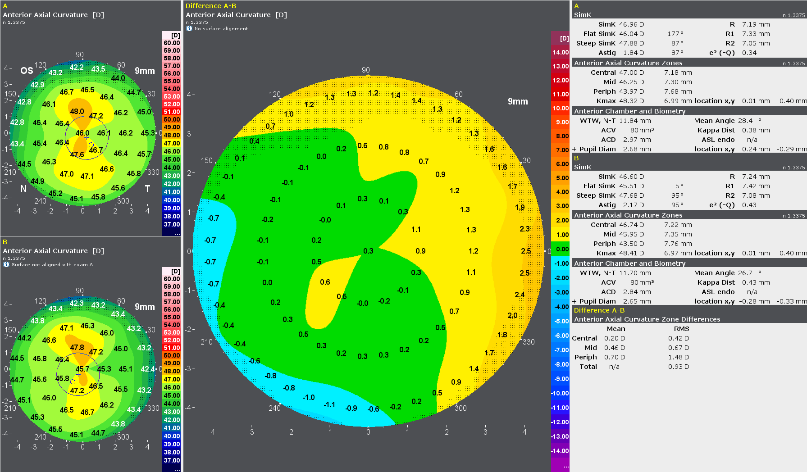Click the 47.6 value on curvature map A
The height and width of the screenshot is (472, 807).
click(77, 154)
